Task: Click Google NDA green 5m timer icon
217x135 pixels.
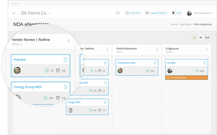Action: [x=91, y=110]
